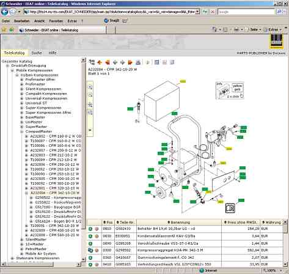
Task: Collapse the CompactMaster tree node
Action: pos(22,131)
